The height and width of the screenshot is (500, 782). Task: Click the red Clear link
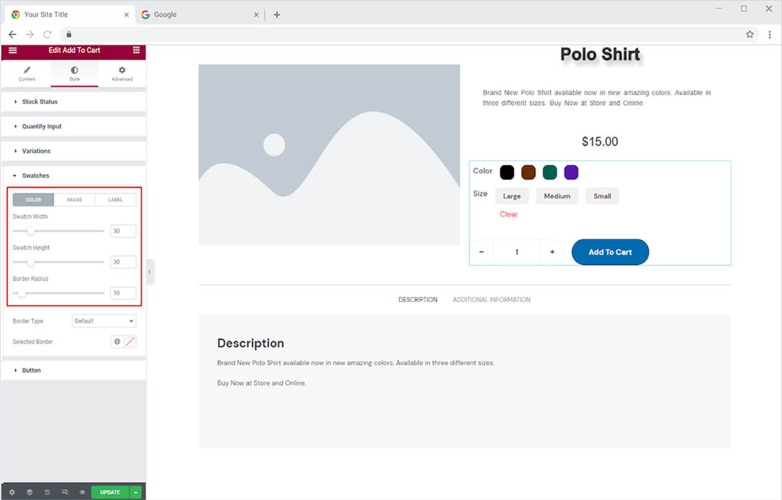coord(508,214)
